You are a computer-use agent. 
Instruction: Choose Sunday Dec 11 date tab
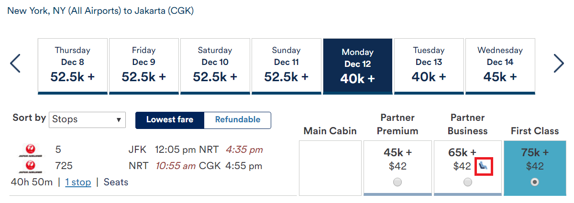[x=286, y=66]
